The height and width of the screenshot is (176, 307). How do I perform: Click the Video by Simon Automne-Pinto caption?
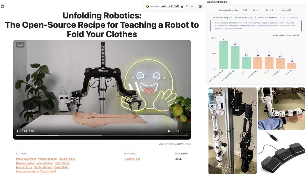point(175,144)
